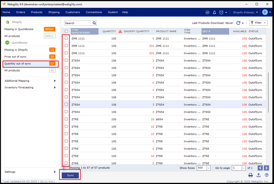Expand the Shopify-Enterprise store selector
This screenshot has height=184, width=274.
click(245, 12)
